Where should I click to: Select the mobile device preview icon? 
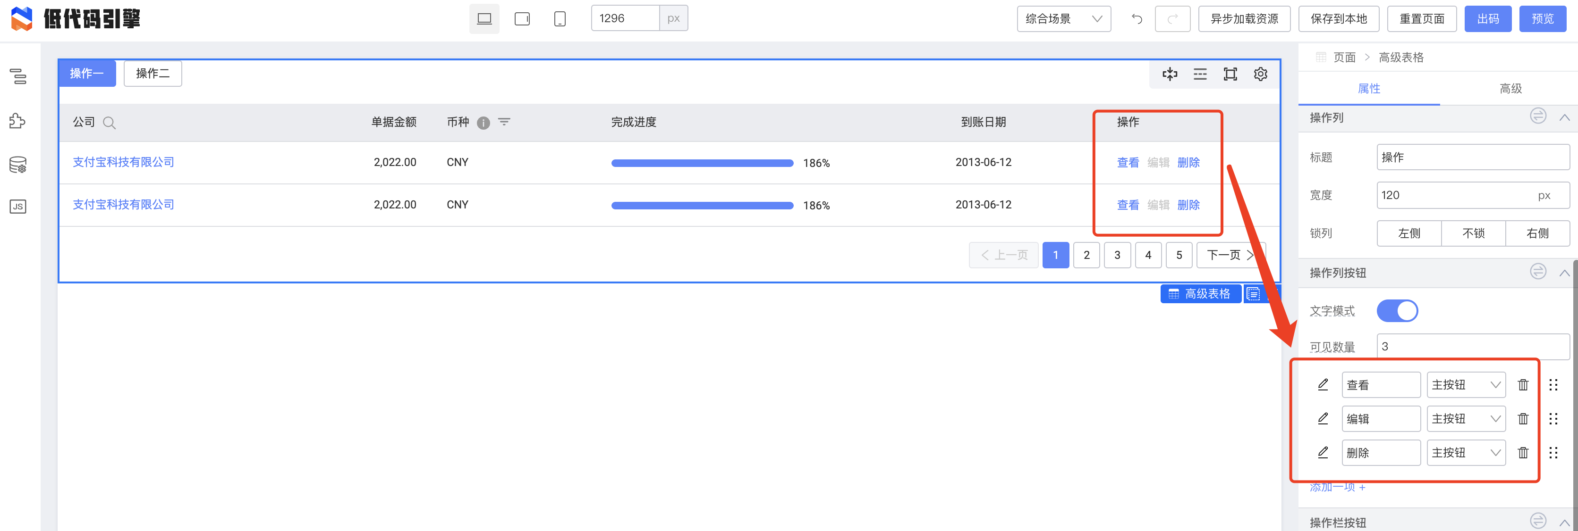pos(559,18)
